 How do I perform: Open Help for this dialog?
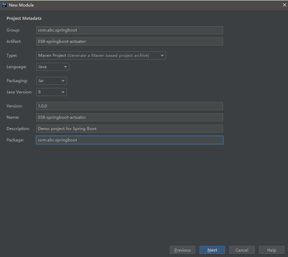pos(271,250)
